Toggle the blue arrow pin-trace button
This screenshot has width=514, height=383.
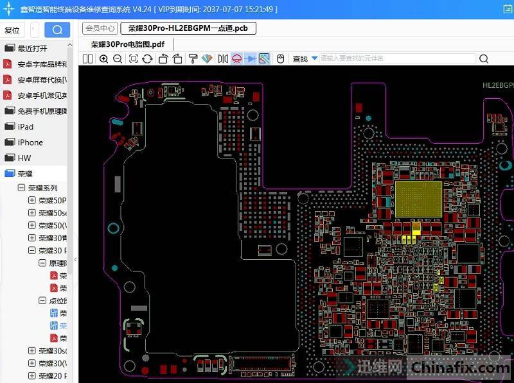point(251,59)
